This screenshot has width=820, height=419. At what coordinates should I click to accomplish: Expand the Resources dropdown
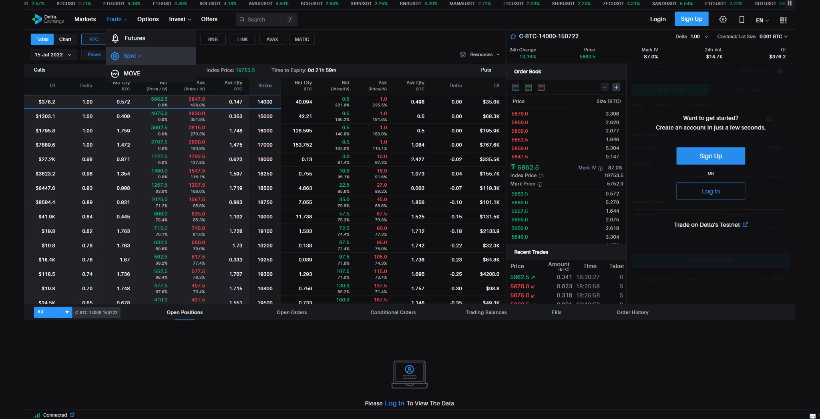click(x=479, y=54)
